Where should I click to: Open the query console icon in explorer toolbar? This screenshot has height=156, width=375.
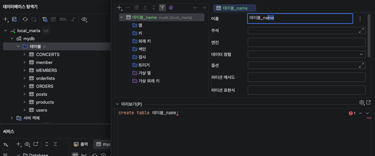(x=45, y=20)
